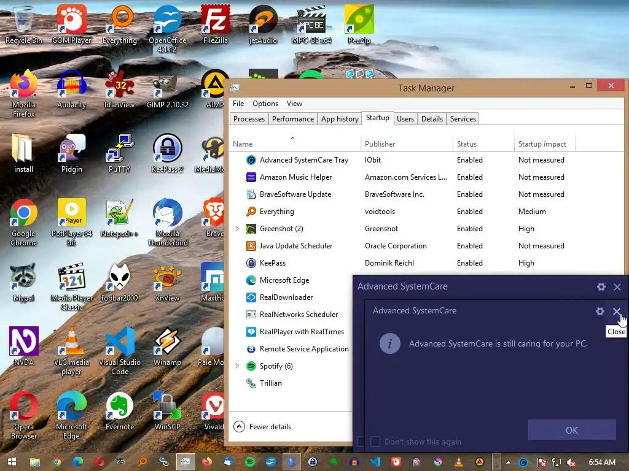Select RealNetworks Scheduler startup entry

[291, 315]
